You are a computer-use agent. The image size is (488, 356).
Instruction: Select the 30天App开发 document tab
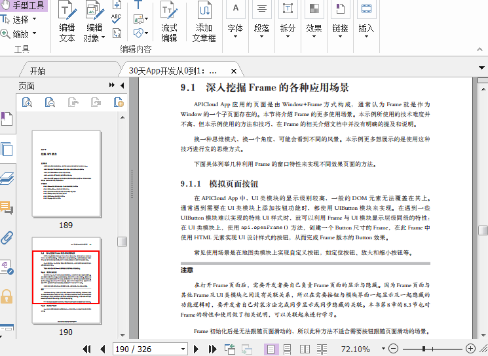[172, 71]
